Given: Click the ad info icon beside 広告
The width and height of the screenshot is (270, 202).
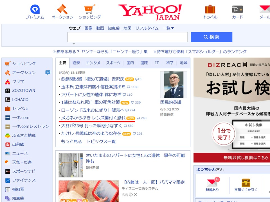Looking at the screenshot, I should tap(131, 195).
